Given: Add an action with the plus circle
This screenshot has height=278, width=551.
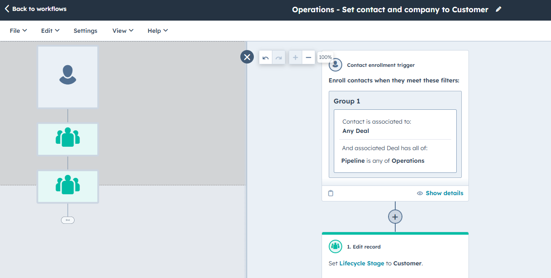Looking at the screenshot, I should (395, 217).
